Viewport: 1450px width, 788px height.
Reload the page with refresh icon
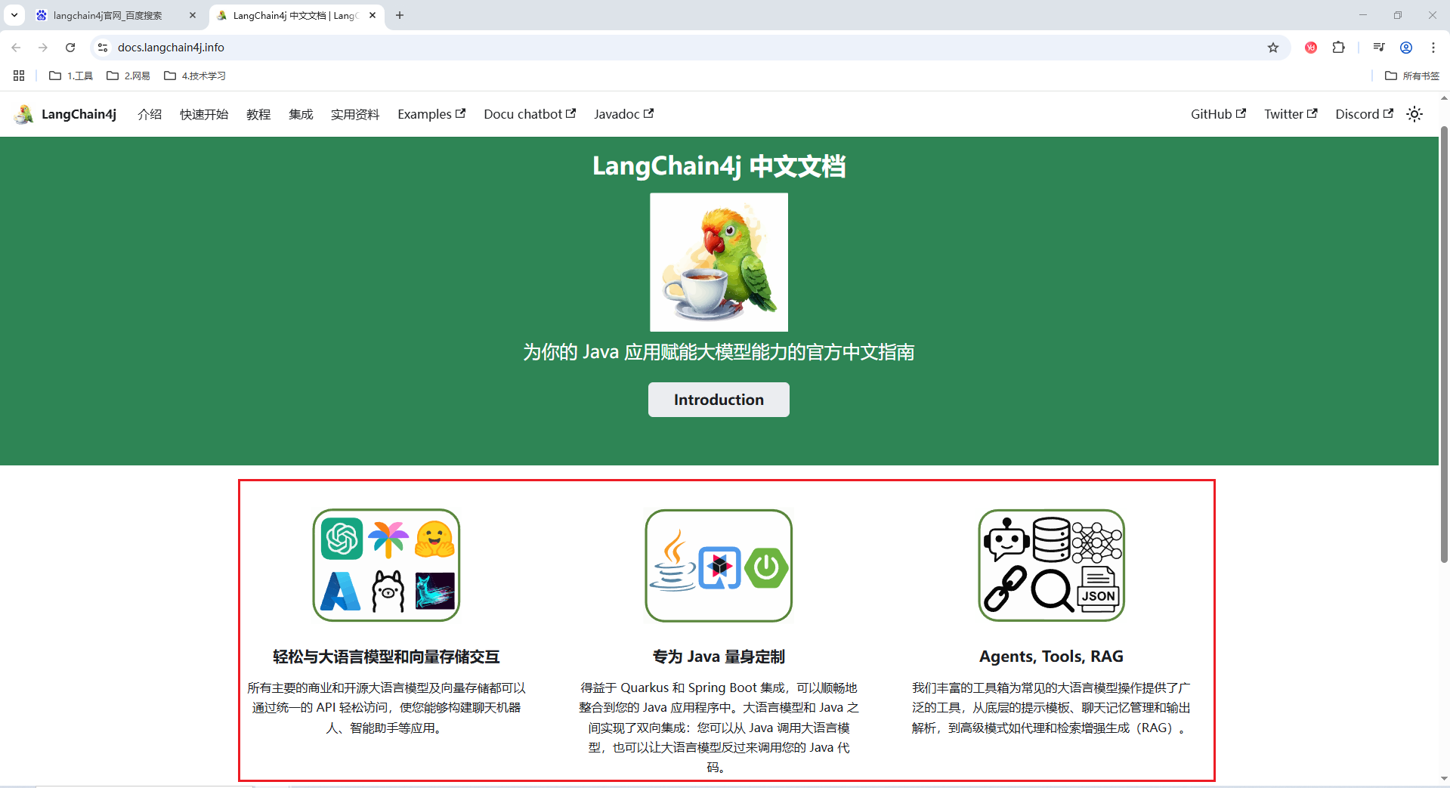pyautogui.click(x=70, y=48)
